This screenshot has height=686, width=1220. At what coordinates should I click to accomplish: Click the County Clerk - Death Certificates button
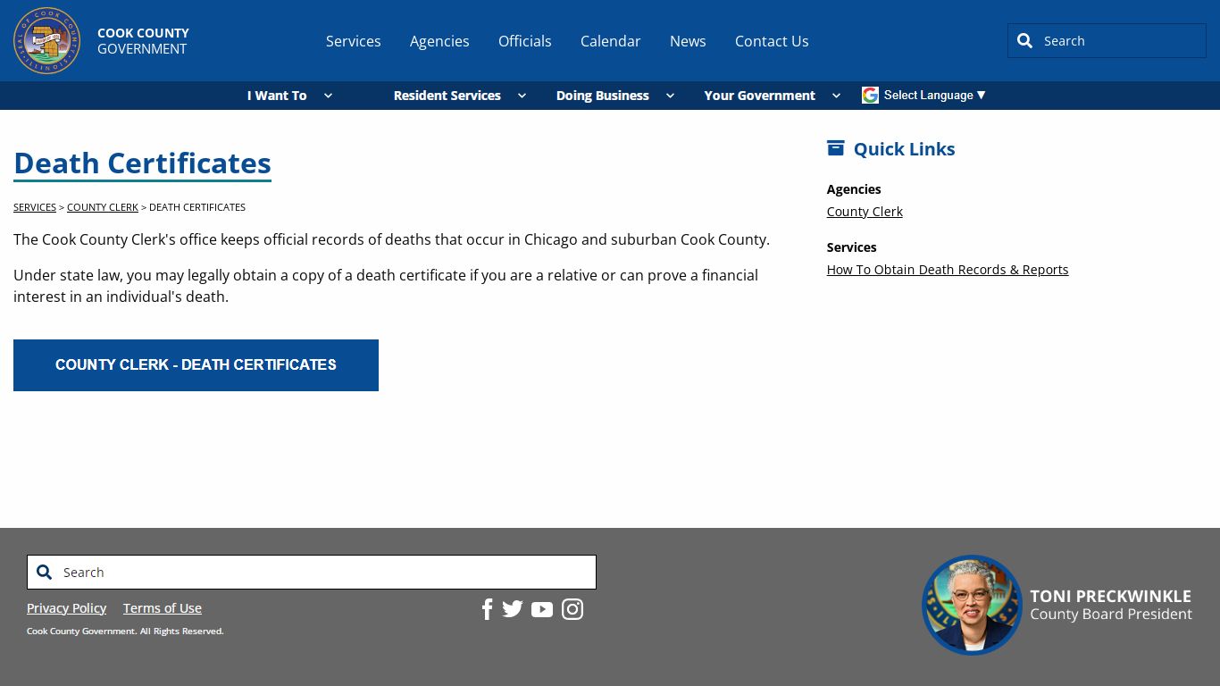coord(196,364)
